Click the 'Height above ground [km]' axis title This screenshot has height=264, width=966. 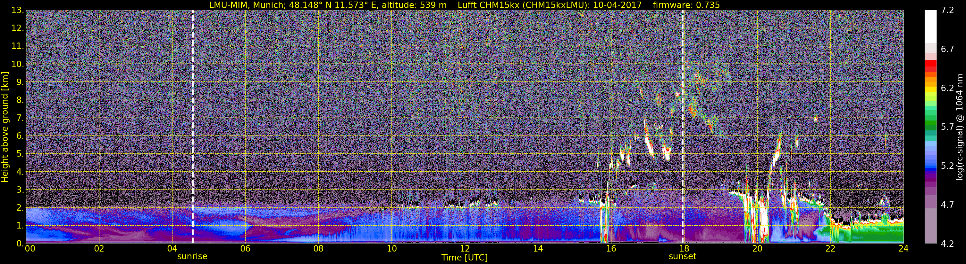5,127
